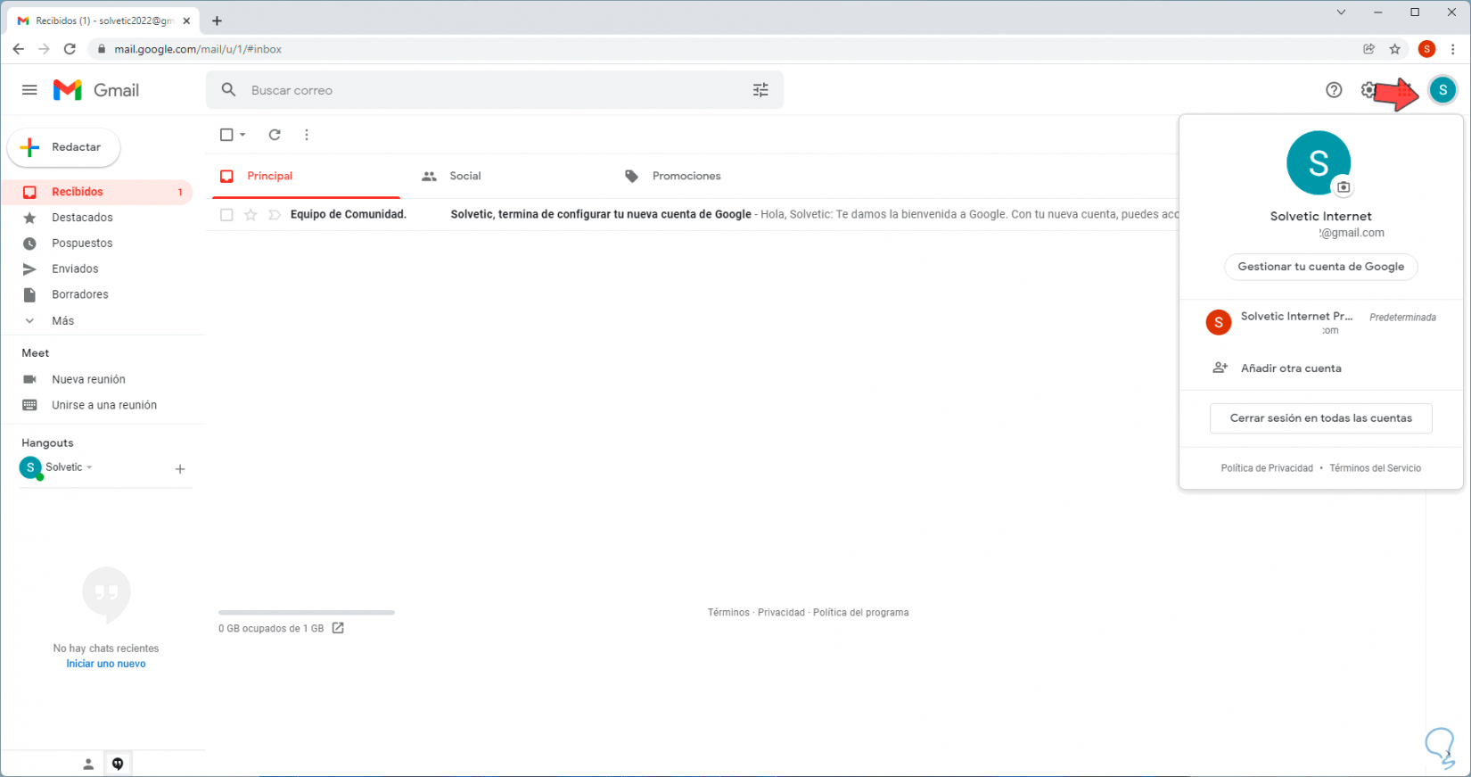The width and height of the screenshot is (1471, 777).
Task: Click the Buscar correo search field
Action: (x=495, y=90)
